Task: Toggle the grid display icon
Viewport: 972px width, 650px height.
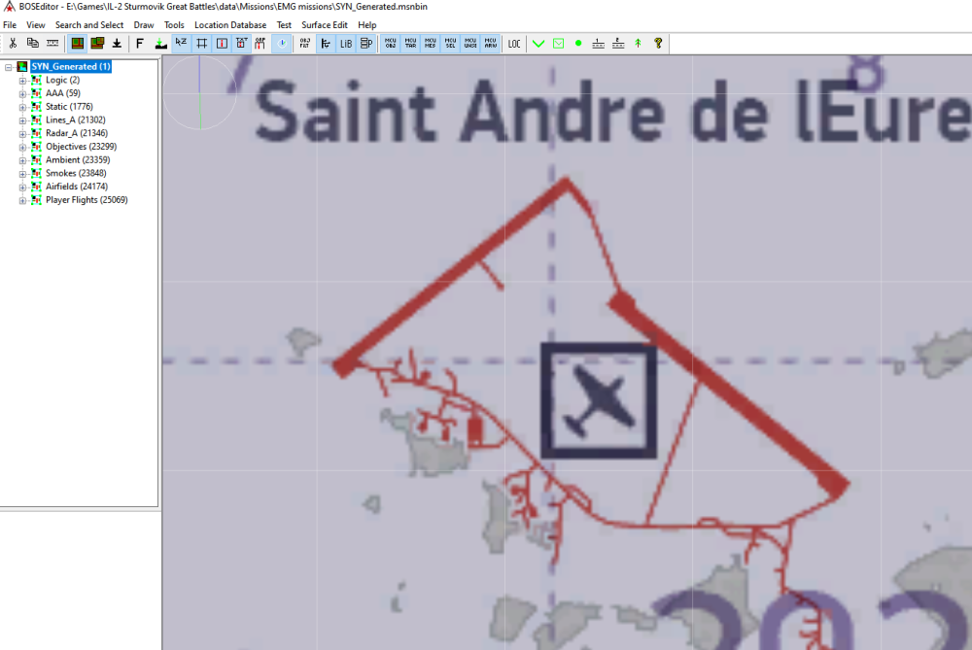Action: click(x=201, y=44)
